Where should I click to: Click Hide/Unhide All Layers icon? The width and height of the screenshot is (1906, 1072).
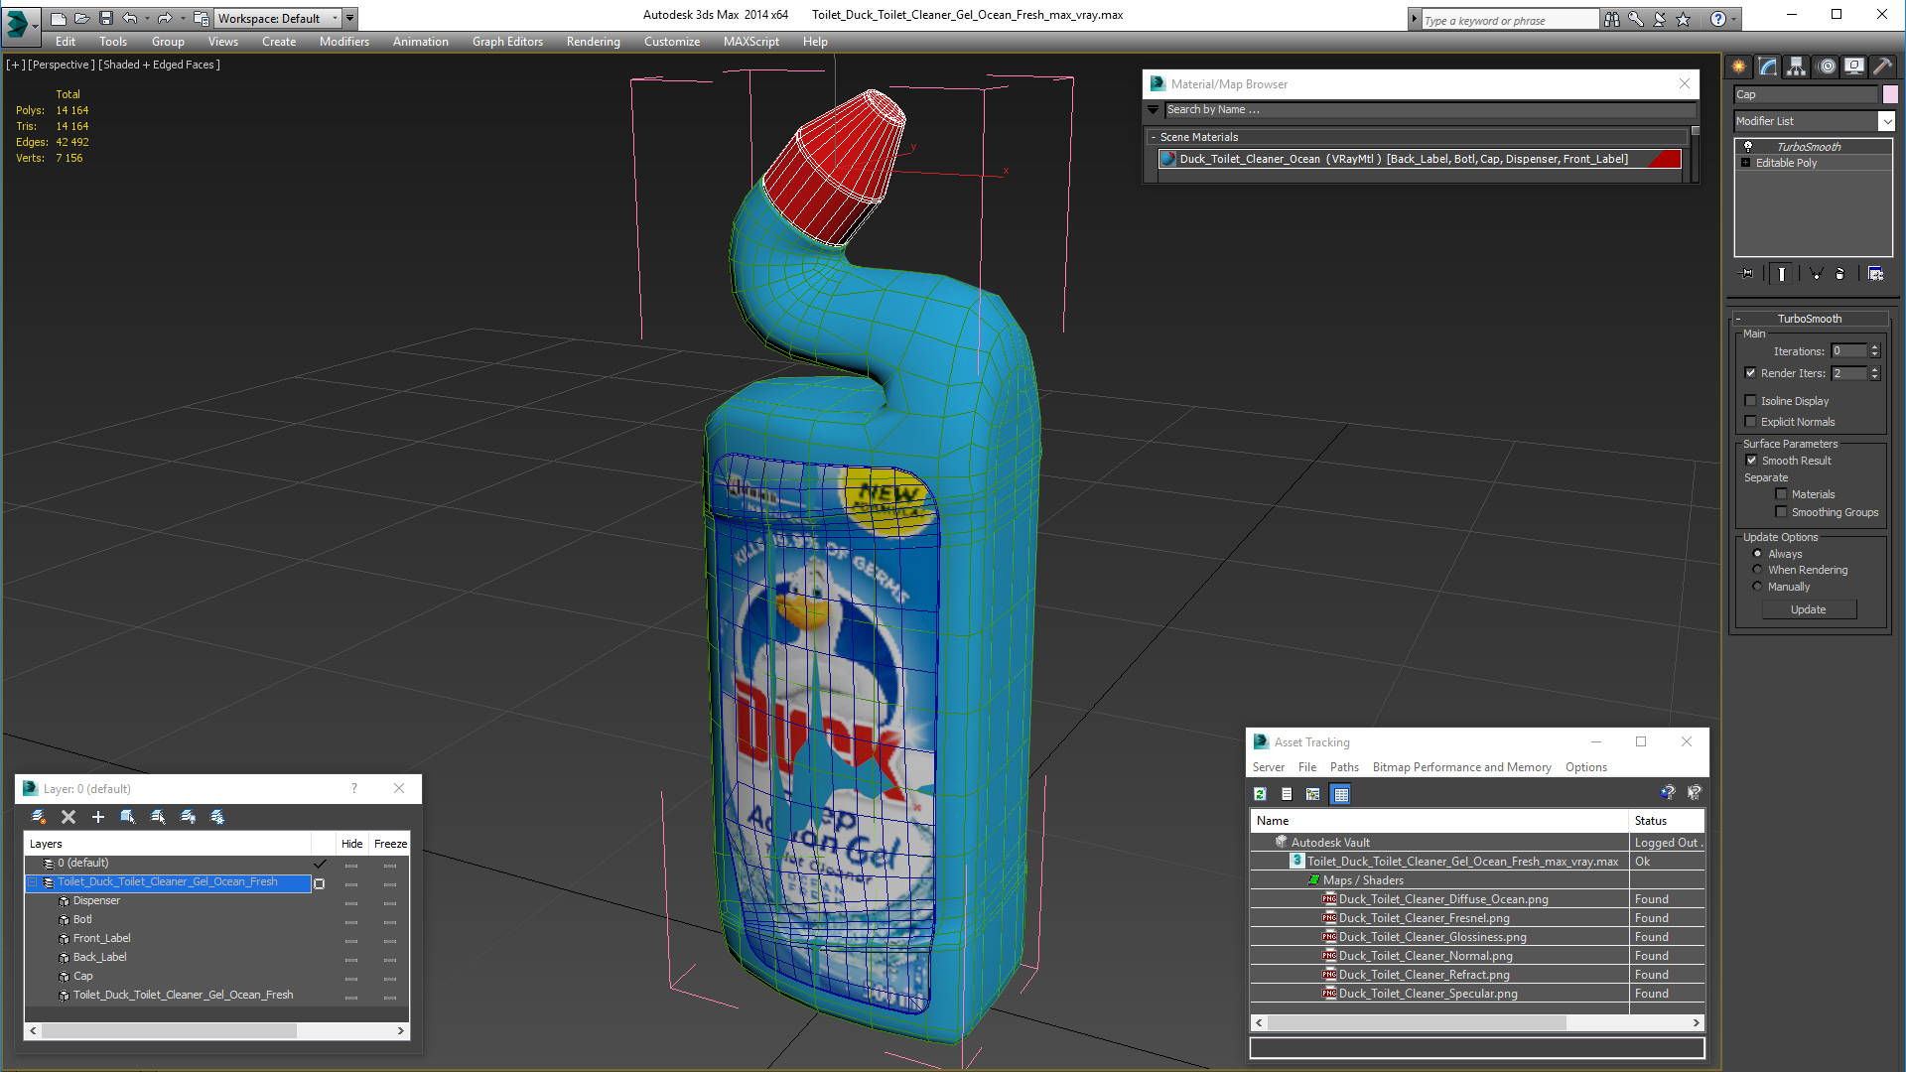pos(188,817)
